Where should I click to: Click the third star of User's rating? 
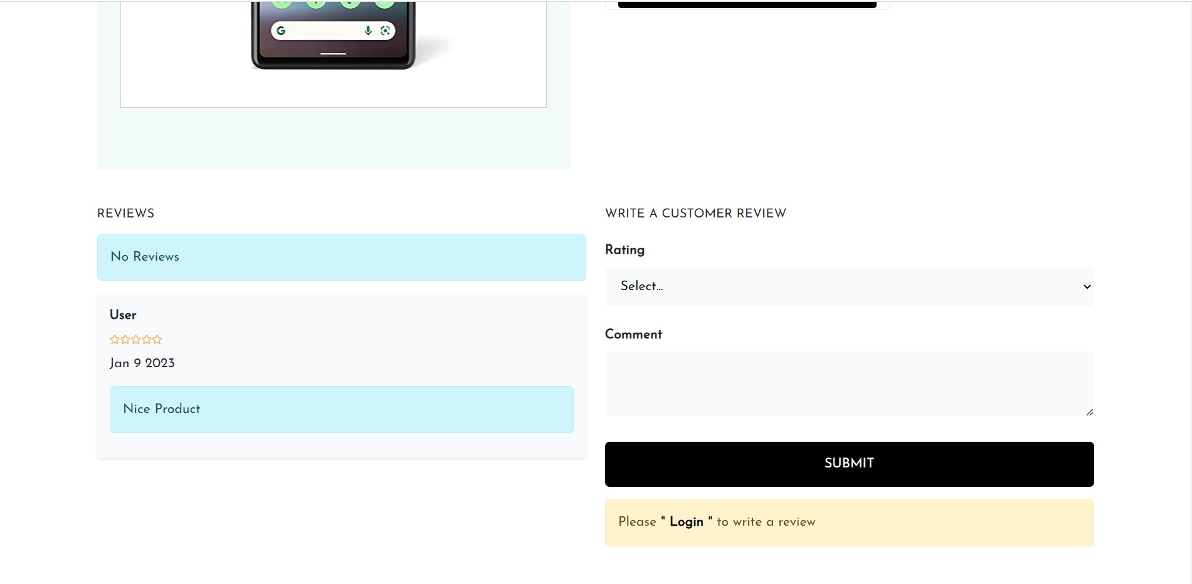pos(135,339)
